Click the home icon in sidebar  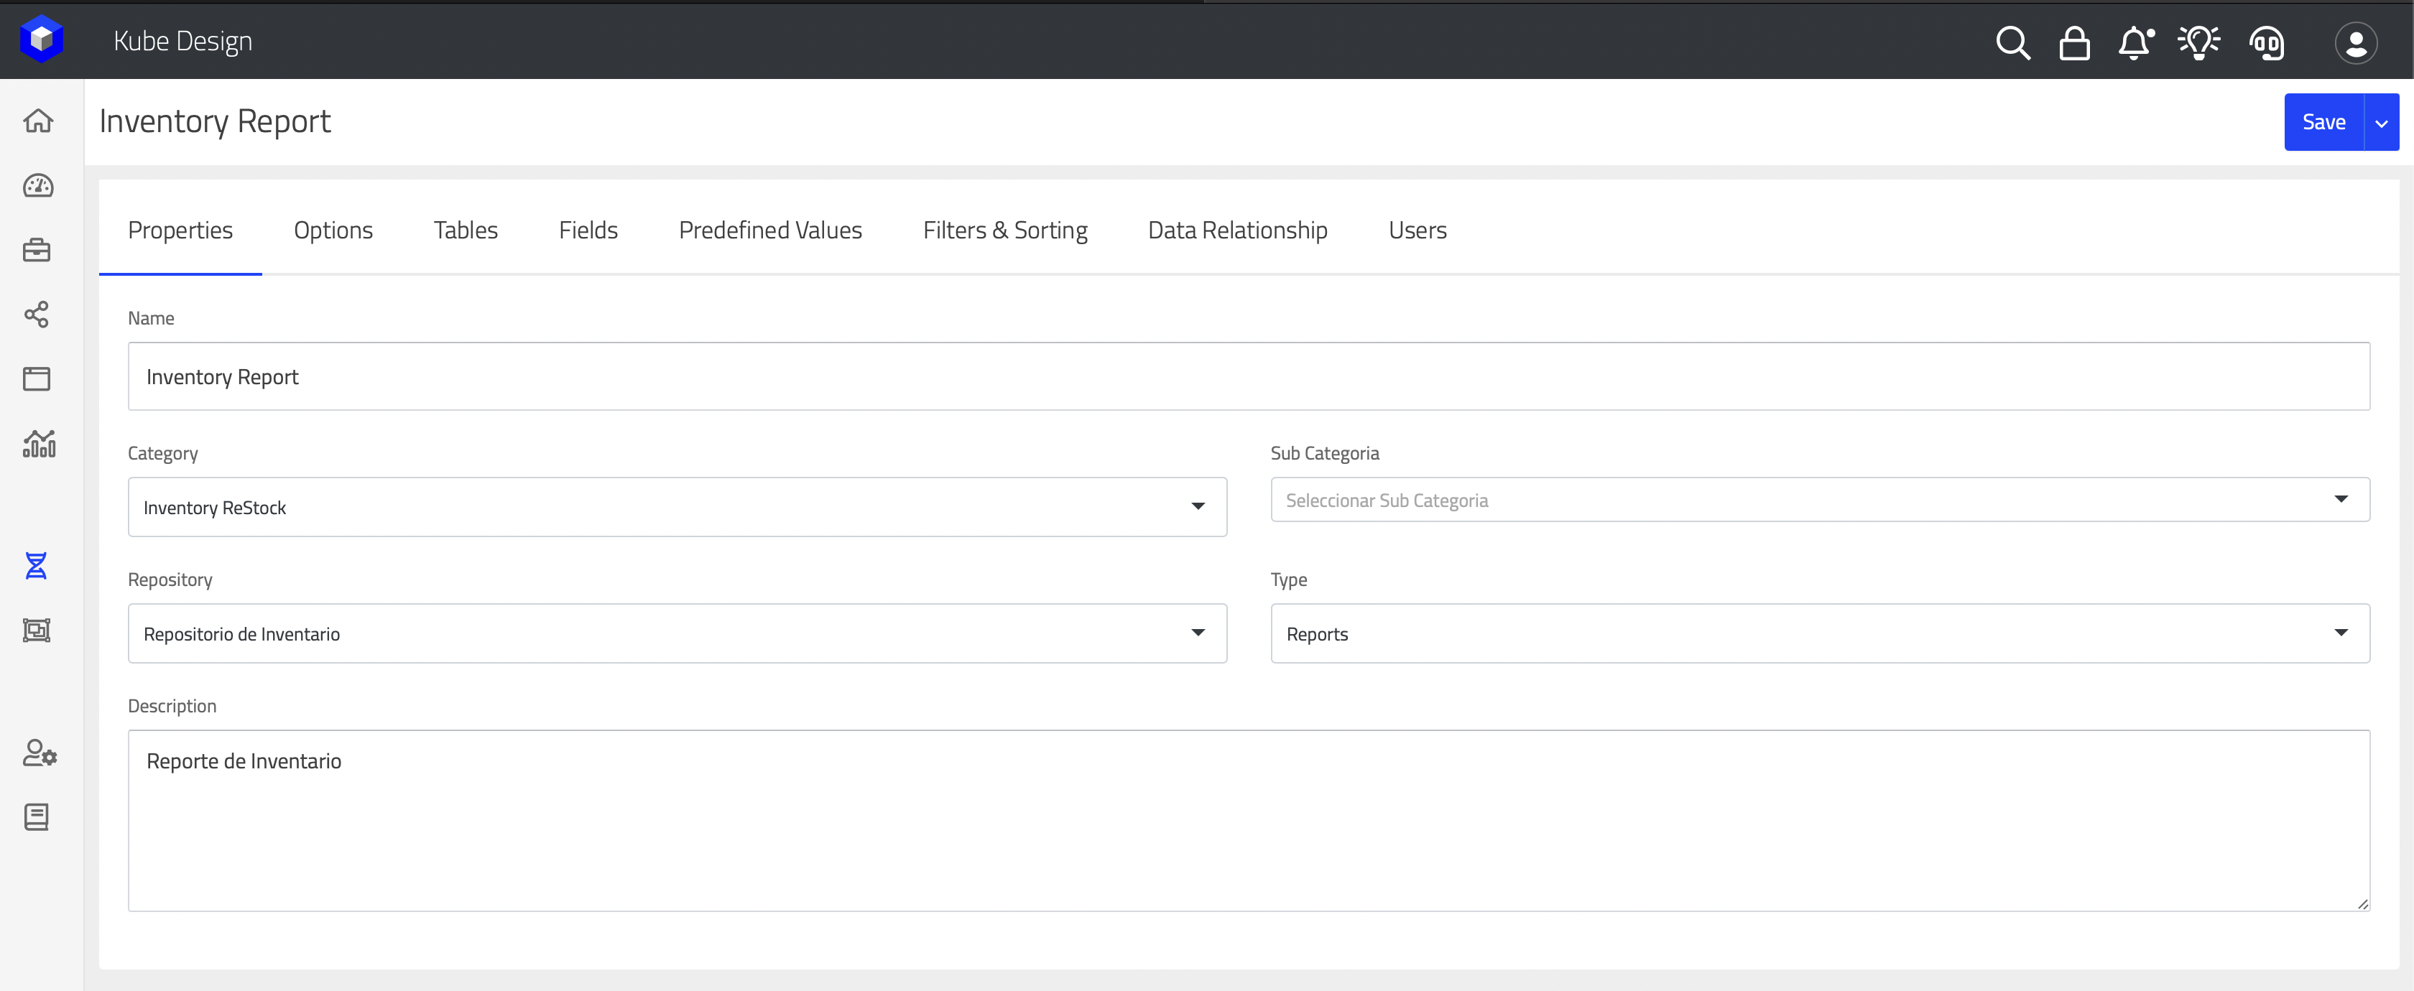[x=38, y=121]
